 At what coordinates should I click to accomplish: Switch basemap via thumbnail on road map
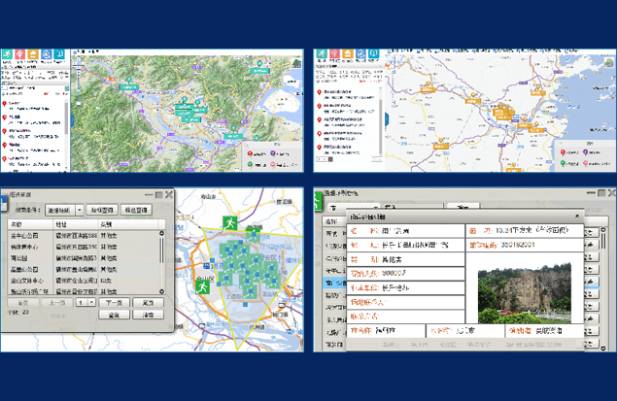pyautogui.click(x=608, y=62)
